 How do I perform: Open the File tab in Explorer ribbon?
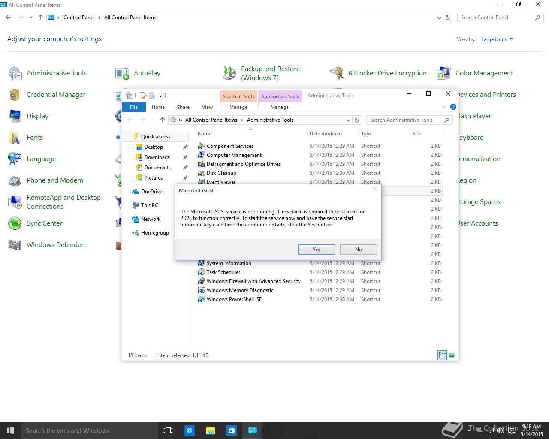[x=134, y=107]
